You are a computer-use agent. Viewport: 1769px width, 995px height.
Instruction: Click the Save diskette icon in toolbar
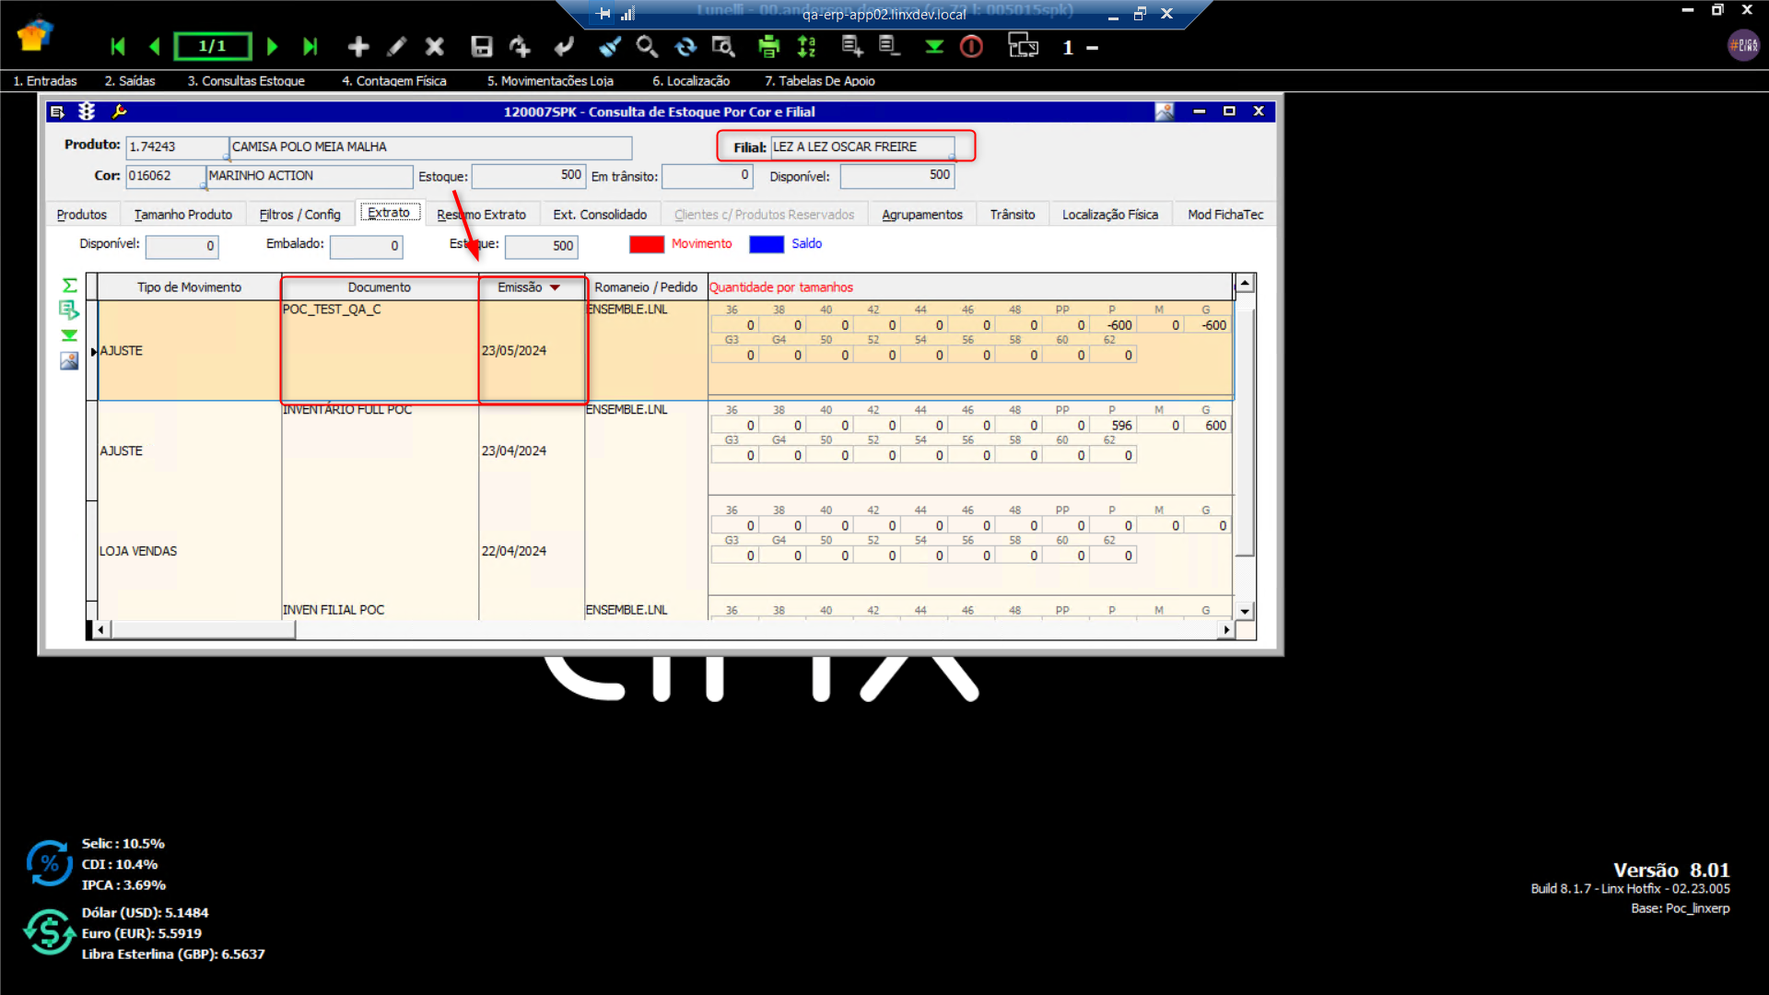pyautogui.click(x=481, y=47)
